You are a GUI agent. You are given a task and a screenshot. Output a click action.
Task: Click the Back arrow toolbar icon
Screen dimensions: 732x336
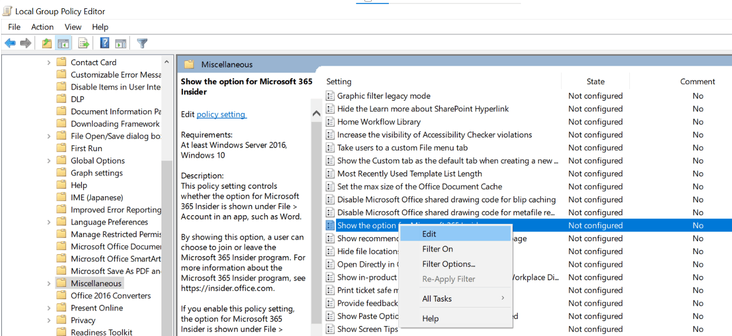[x=10, y=43]
